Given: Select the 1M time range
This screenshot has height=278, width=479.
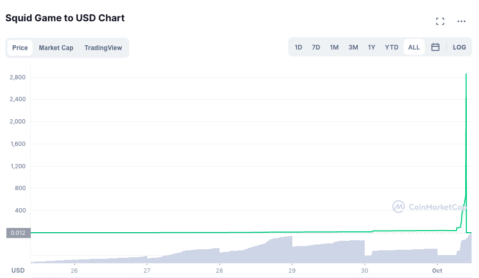Looking at the screenshot, I should [334, 47].
